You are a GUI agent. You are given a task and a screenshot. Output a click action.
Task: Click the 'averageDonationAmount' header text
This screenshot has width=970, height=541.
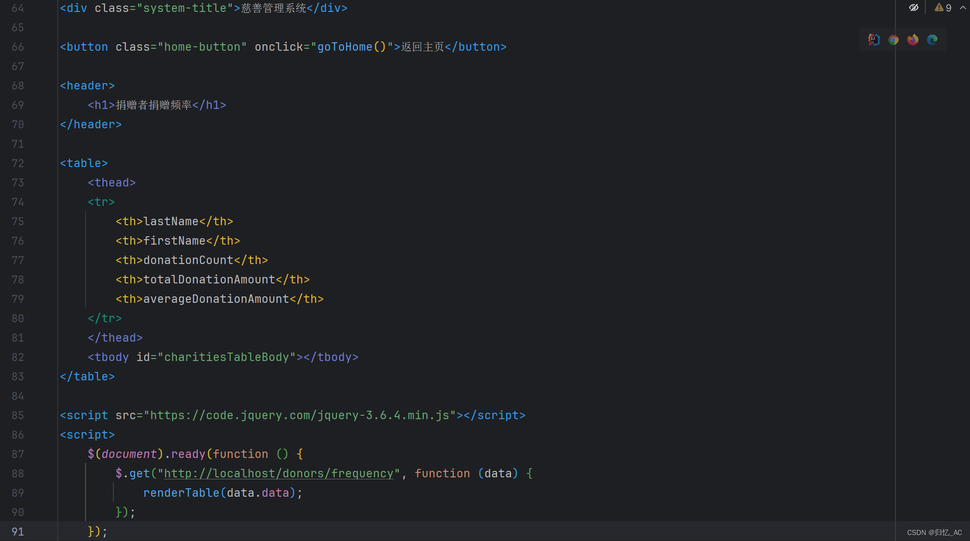(x=216, y=299)
